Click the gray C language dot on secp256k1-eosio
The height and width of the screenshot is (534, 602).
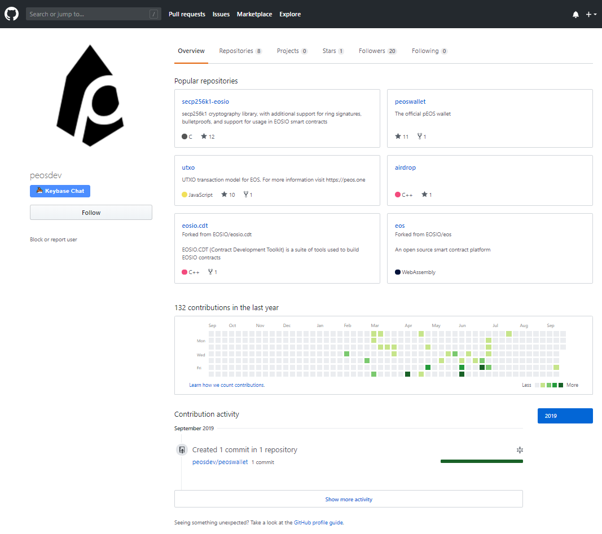coord(184,136)
